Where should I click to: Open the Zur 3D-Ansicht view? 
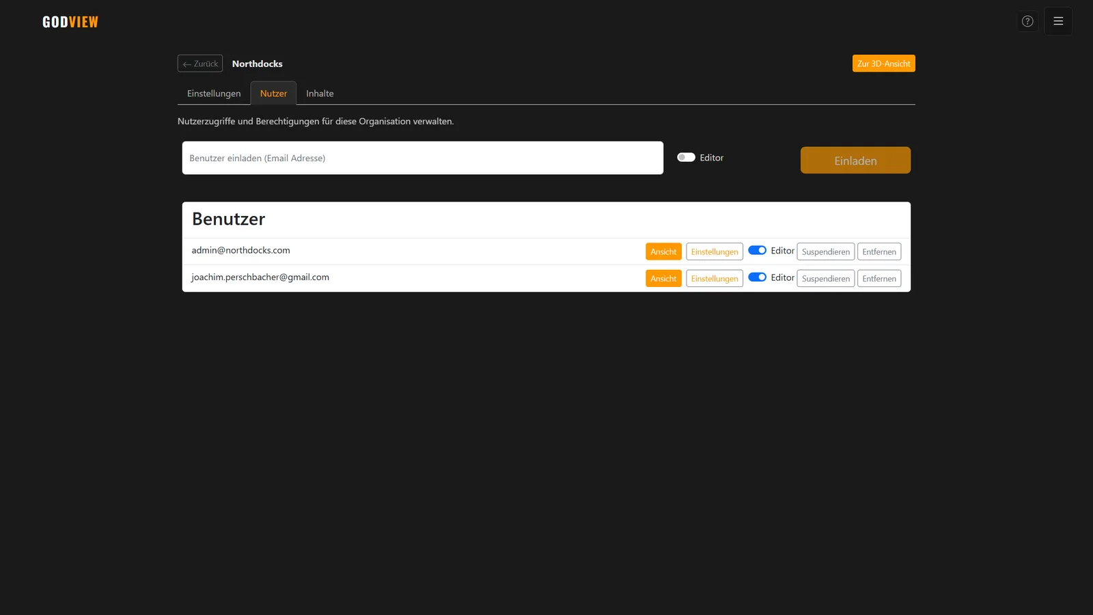(x=883, y=64)
